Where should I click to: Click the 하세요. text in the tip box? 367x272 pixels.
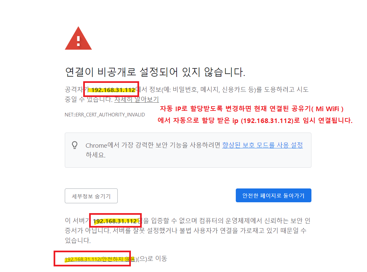pos(95,155)
